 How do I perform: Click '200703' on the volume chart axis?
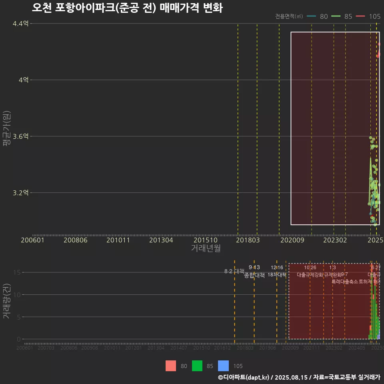(46, 348)
